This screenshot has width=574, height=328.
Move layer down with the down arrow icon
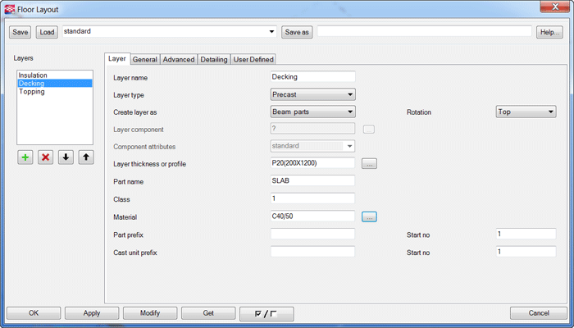pyautogui.click(x=66, y=157)
